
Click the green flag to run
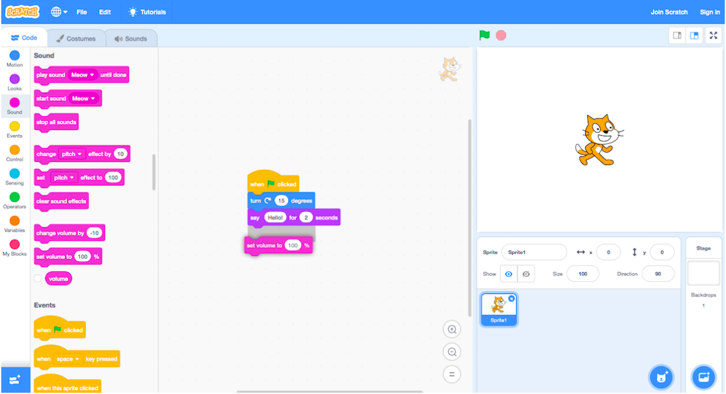(484, 35)
